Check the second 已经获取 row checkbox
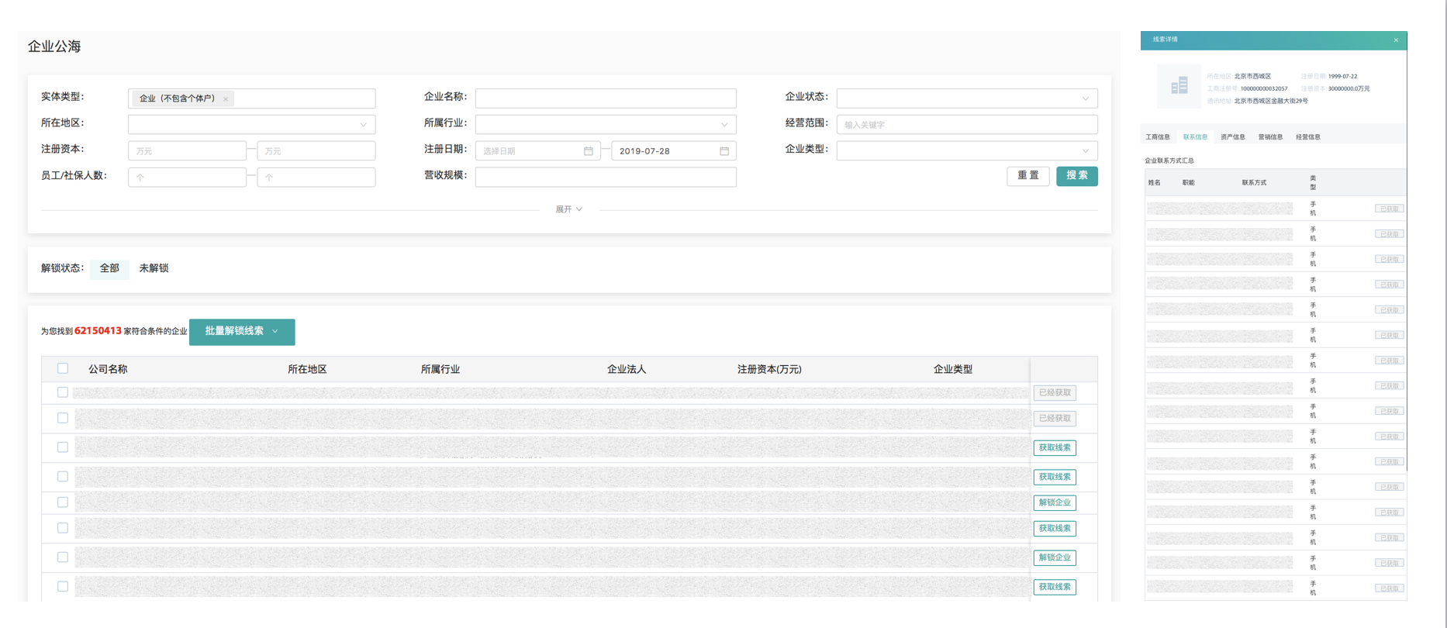Image resolution: width=1447 pixels, height=628 pixels. pos(63,418)
